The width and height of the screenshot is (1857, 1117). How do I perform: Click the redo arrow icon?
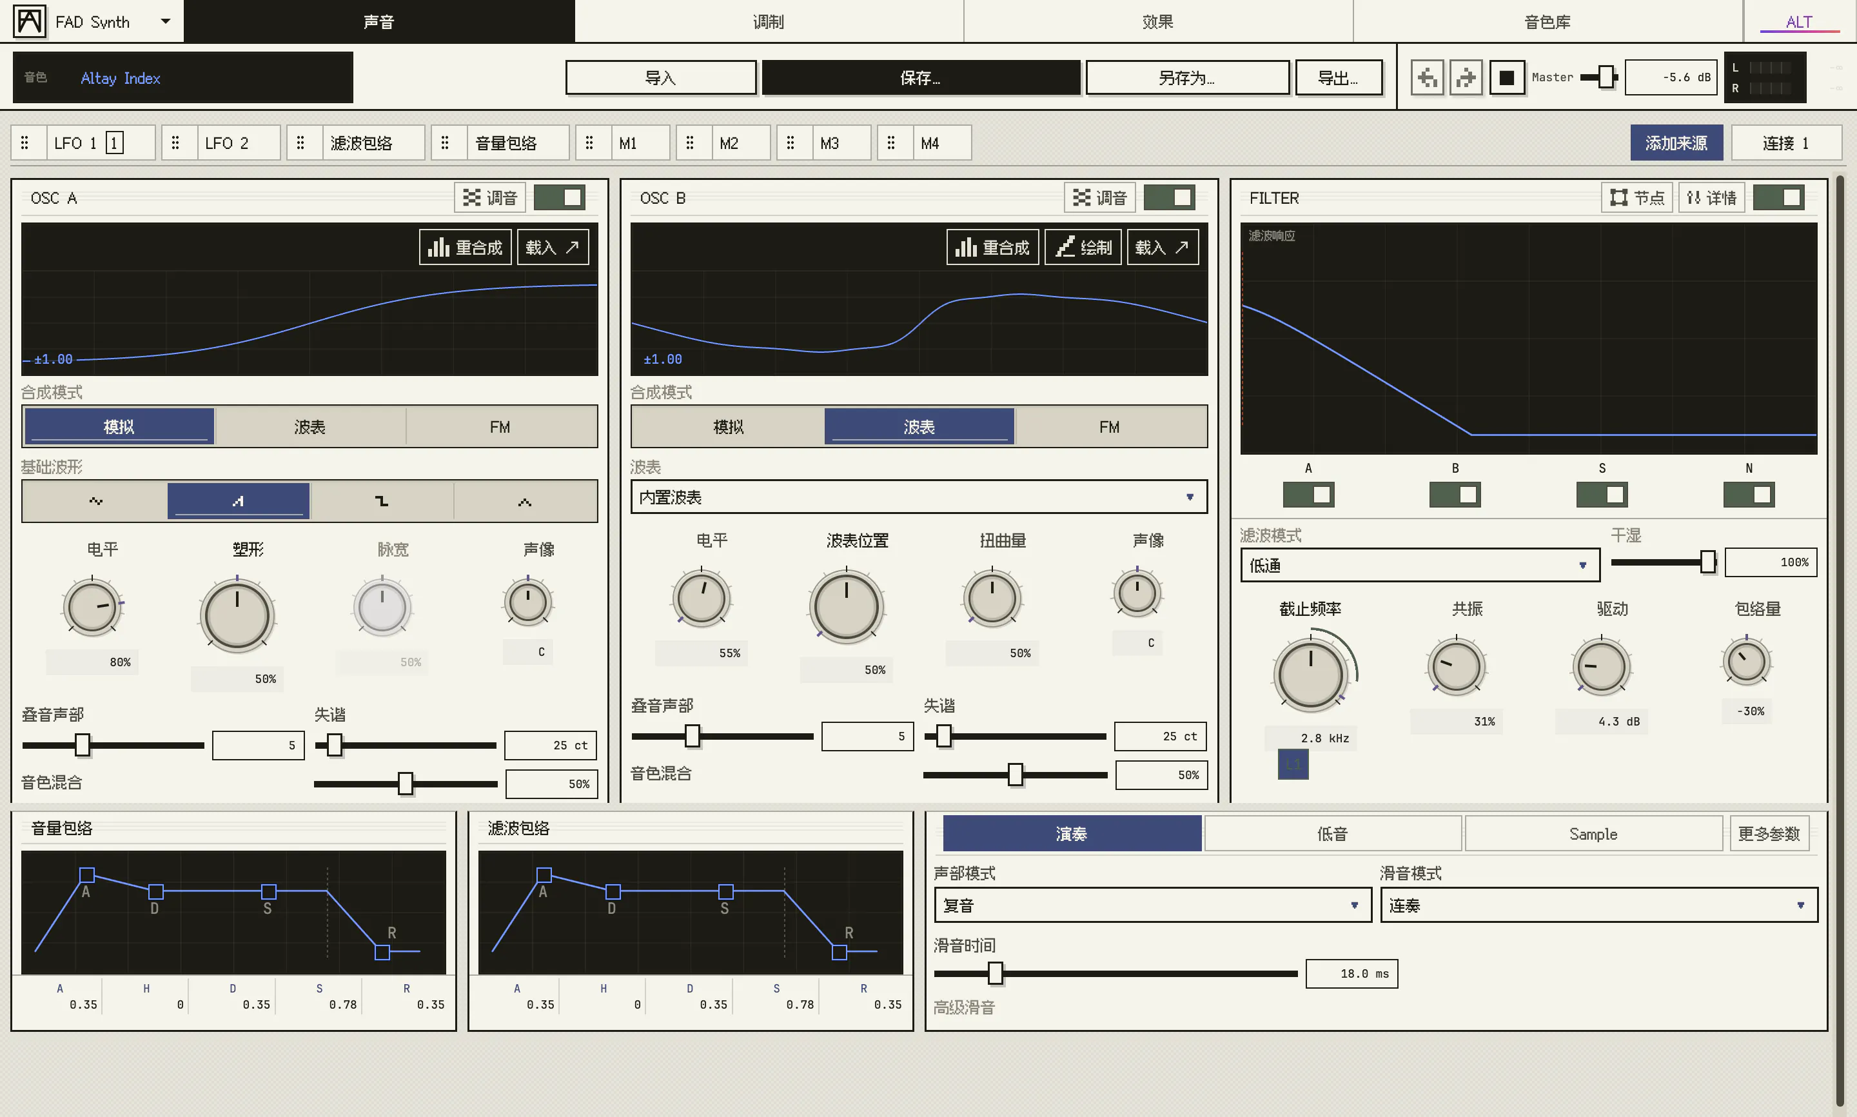(x=1466, y=77)
